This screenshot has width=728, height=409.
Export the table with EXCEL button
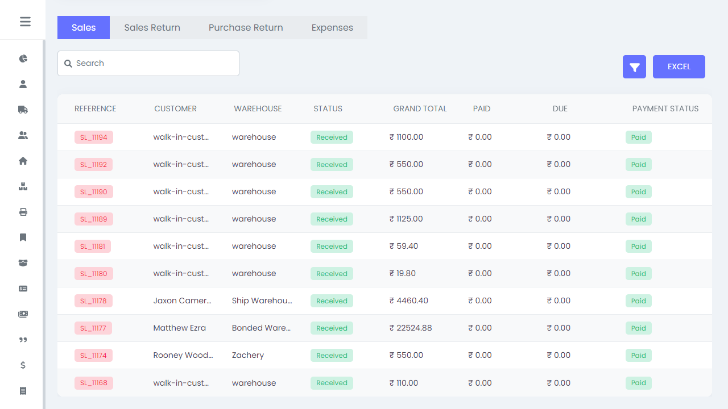(x=679, y=67)
